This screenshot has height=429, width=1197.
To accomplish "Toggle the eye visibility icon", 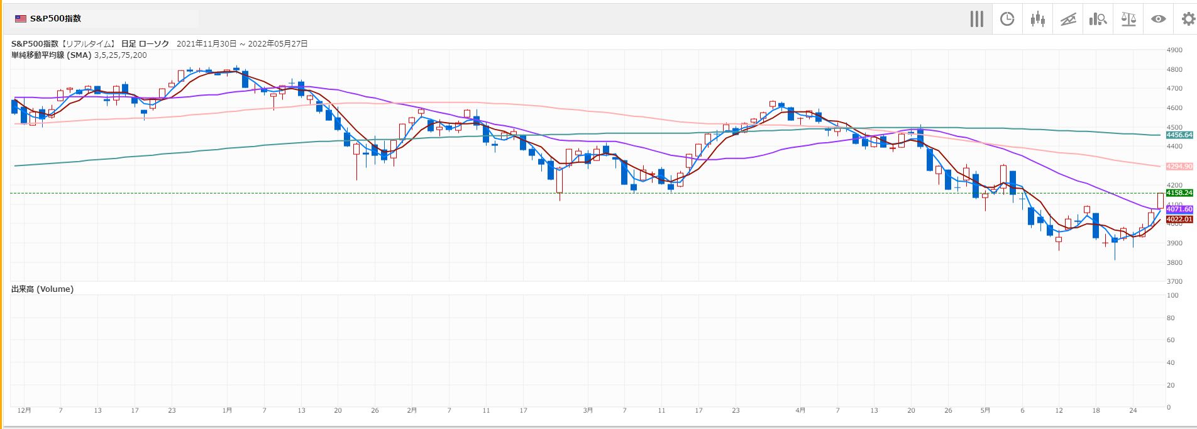I will pos(1159,19).
